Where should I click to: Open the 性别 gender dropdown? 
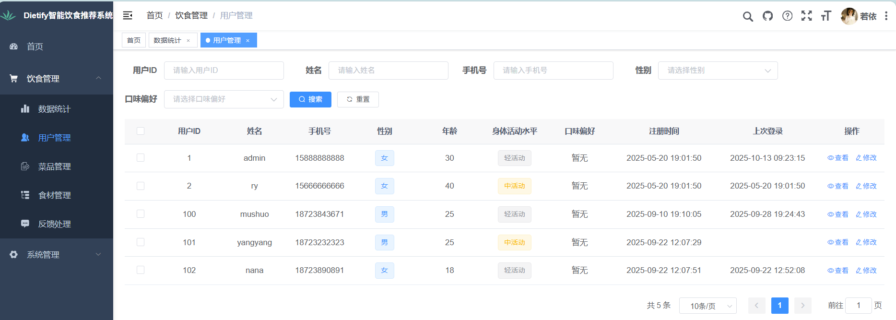(718, 71)
